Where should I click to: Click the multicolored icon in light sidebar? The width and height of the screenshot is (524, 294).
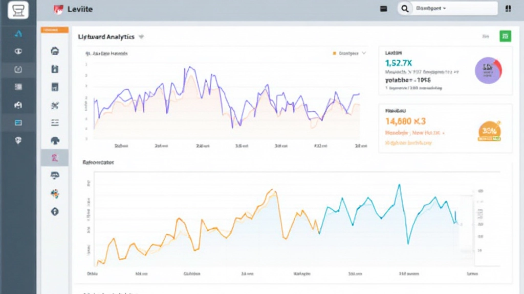(55, 193)
